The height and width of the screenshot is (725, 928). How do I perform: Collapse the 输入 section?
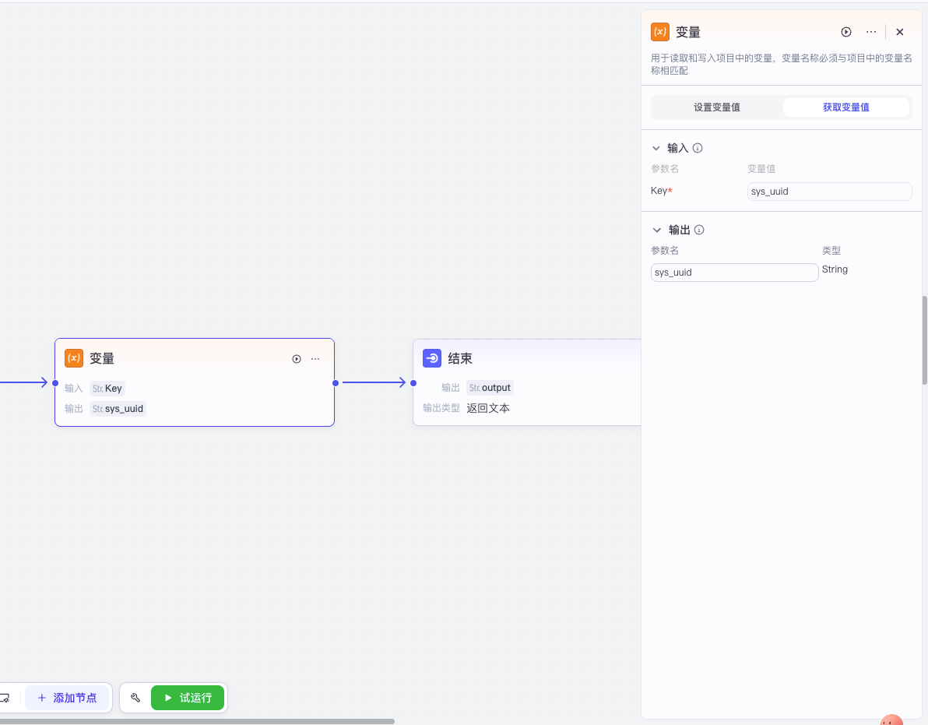coord(656,148)
